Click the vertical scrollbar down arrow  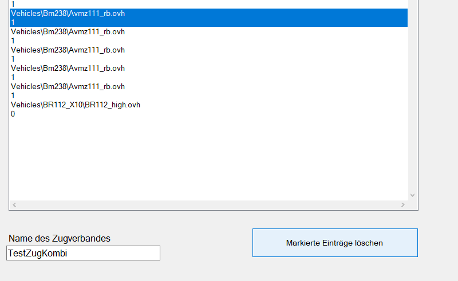(x=413, y=195)
